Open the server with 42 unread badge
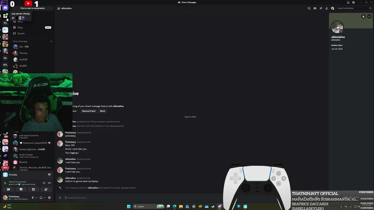374x210 pixels. tap(5, 142)
